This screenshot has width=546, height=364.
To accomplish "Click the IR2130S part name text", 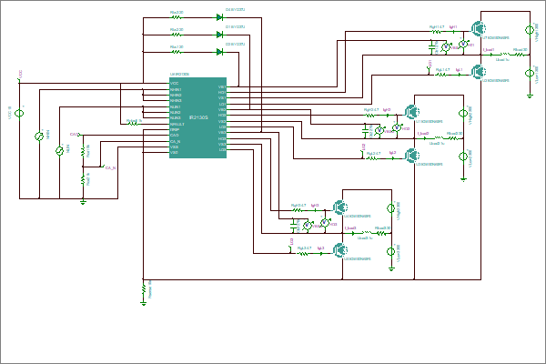I will pyautogui.click(x=198, y=117).
